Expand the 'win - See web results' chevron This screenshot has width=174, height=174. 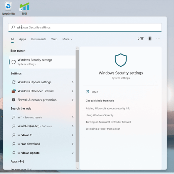pos(73,117)
